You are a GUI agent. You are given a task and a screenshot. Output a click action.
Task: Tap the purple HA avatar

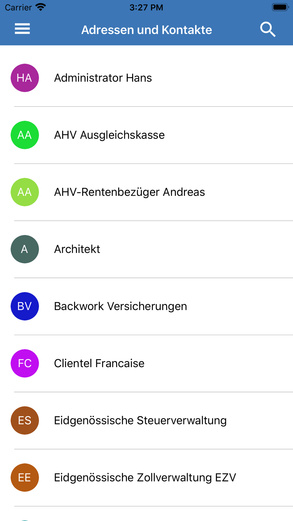click(25, 78)
